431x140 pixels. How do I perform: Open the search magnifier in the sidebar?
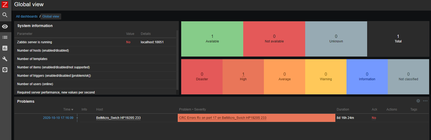[x=5, y=15]
